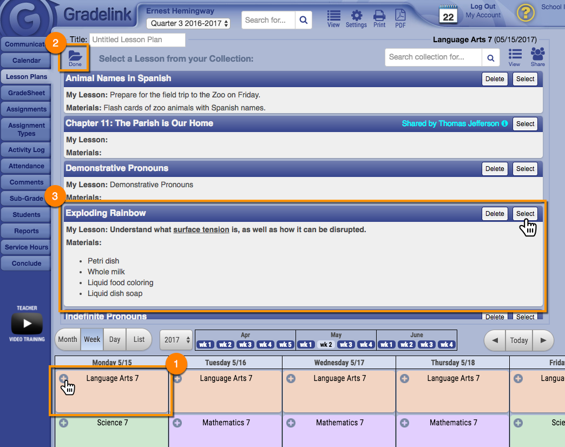Click the Share collection icon
The image size is (565, 447).
(x=537, y=56)
